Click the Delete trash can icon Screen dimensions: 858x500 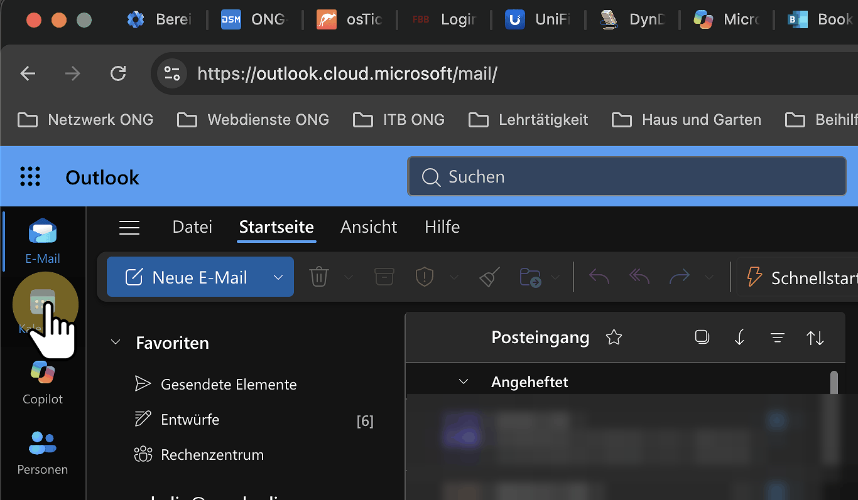click(x=319, y=277)
